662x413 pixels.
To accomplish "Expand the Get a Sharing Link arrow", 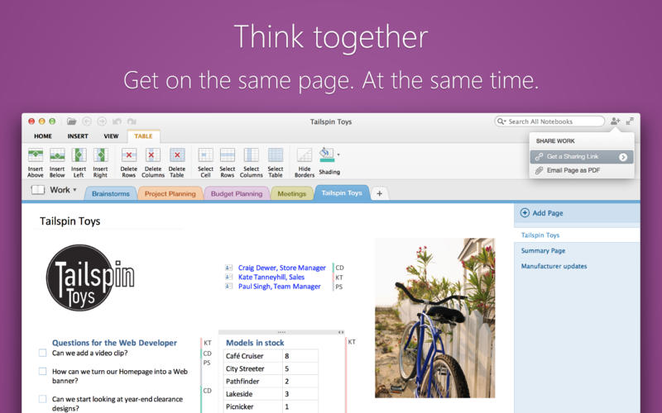I will point(623,157).
